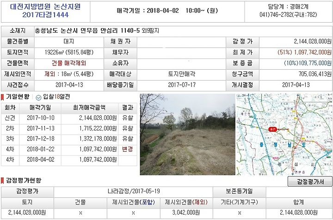Click the 4차 row date 2018-01-22
The width and height of the screenshot is (333, 220).
point(41,149)
